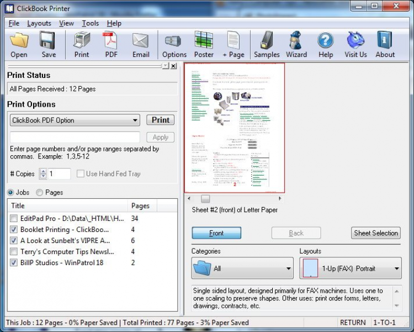The height and width of the screenshot is (332, 414).
Task: Open the Categories All dropdown
Action: (242, 268)
